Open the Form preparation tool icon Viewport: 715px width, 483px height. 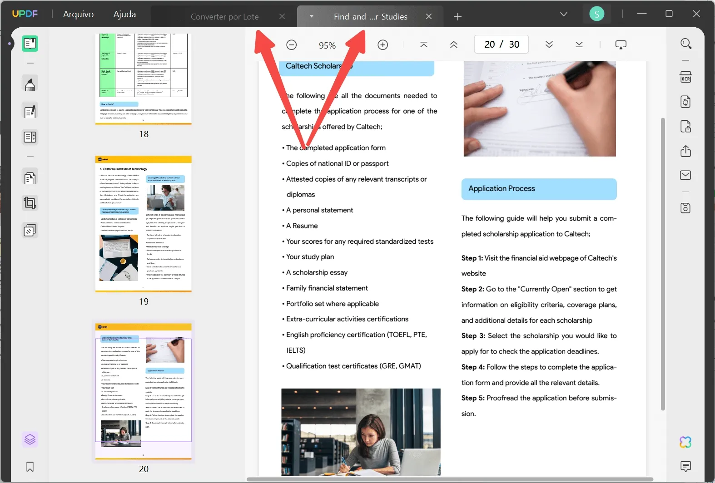point(30,137)
